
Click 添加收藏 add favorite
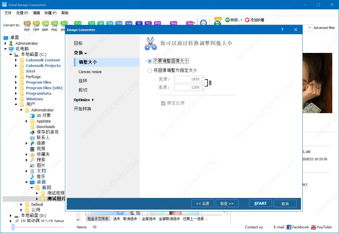tap(254, 20)
